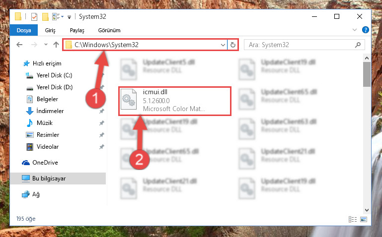Switch to Large icons view layout
Image resolution: width=382 pixels, height=237 pixels.
click(364, 219)
